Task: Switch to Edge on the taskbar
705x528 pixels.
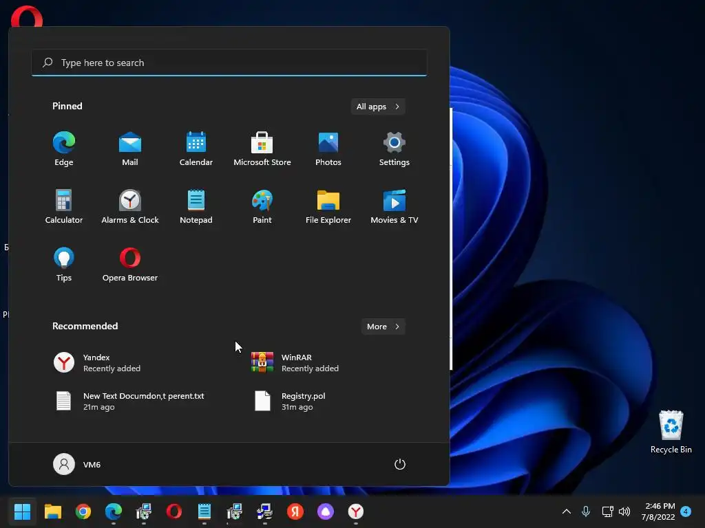Action: (x=114, y=511)
